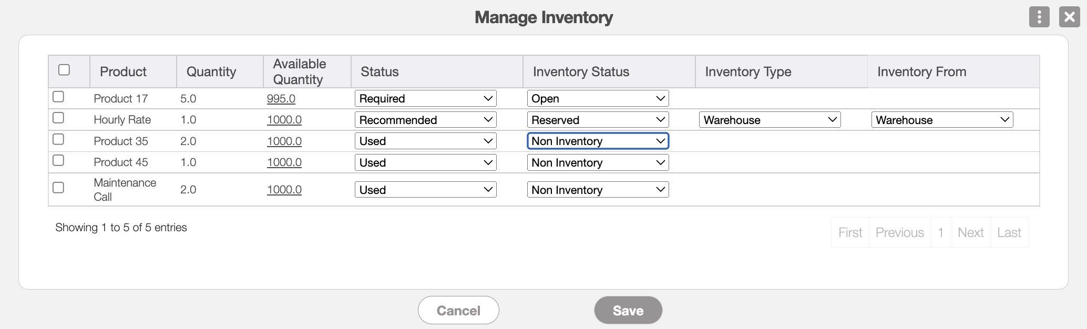Viewport: 1087px width, 329px height.
Task: Expand Hourly Rate Status dropdown showing Recommended
Action: point(425,120)
